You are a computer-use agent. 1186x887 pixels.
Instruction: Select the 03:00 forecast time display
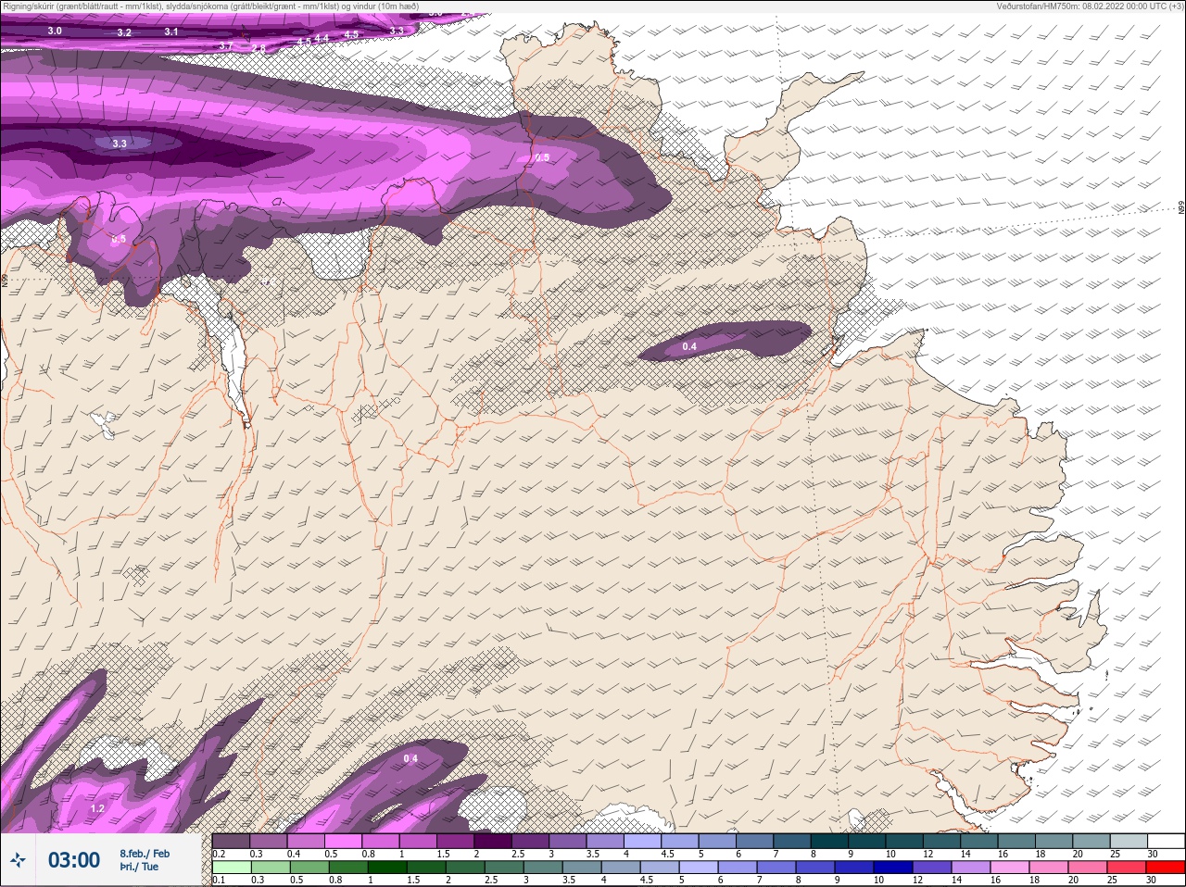coord(74,861)
